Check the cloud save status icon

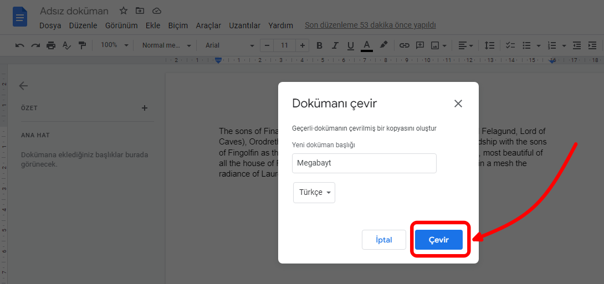click(x=156, y=11)
